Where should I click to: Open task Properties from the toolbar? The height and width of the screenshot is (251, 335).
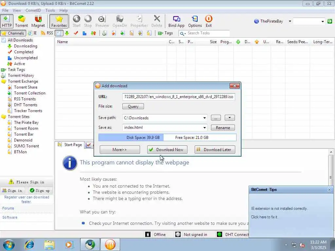[139, 21]
